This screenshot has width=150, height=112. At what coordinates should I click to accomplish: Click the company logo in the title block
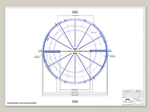coord(128,99)
